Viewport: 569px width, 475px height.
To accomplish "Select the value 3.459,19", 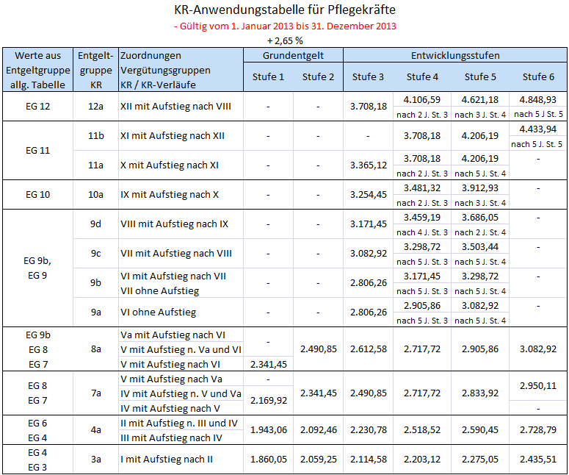I will click(x=422, y=218).
